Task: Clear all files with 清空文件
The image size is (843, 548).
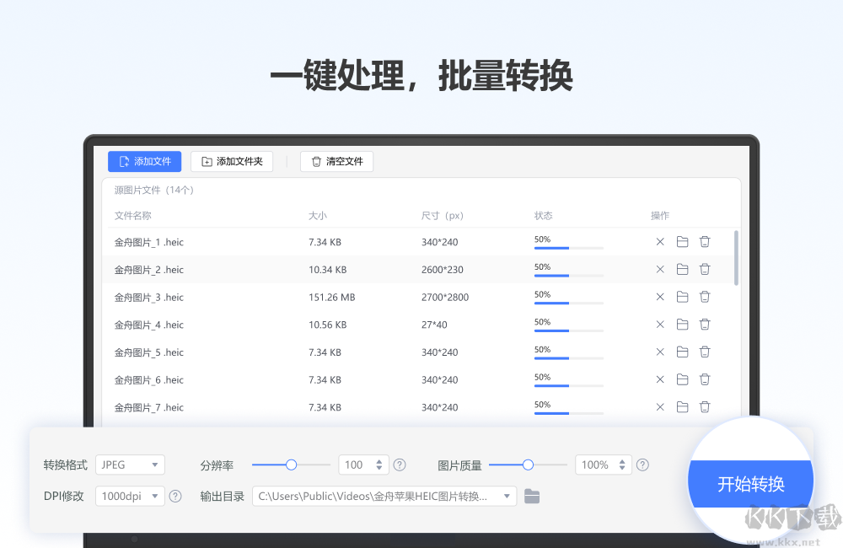Action: [336, 161]
